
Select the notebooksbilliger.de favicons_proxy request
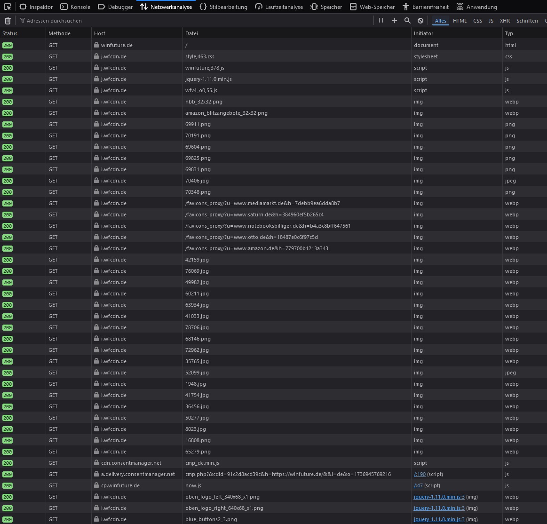274,226
